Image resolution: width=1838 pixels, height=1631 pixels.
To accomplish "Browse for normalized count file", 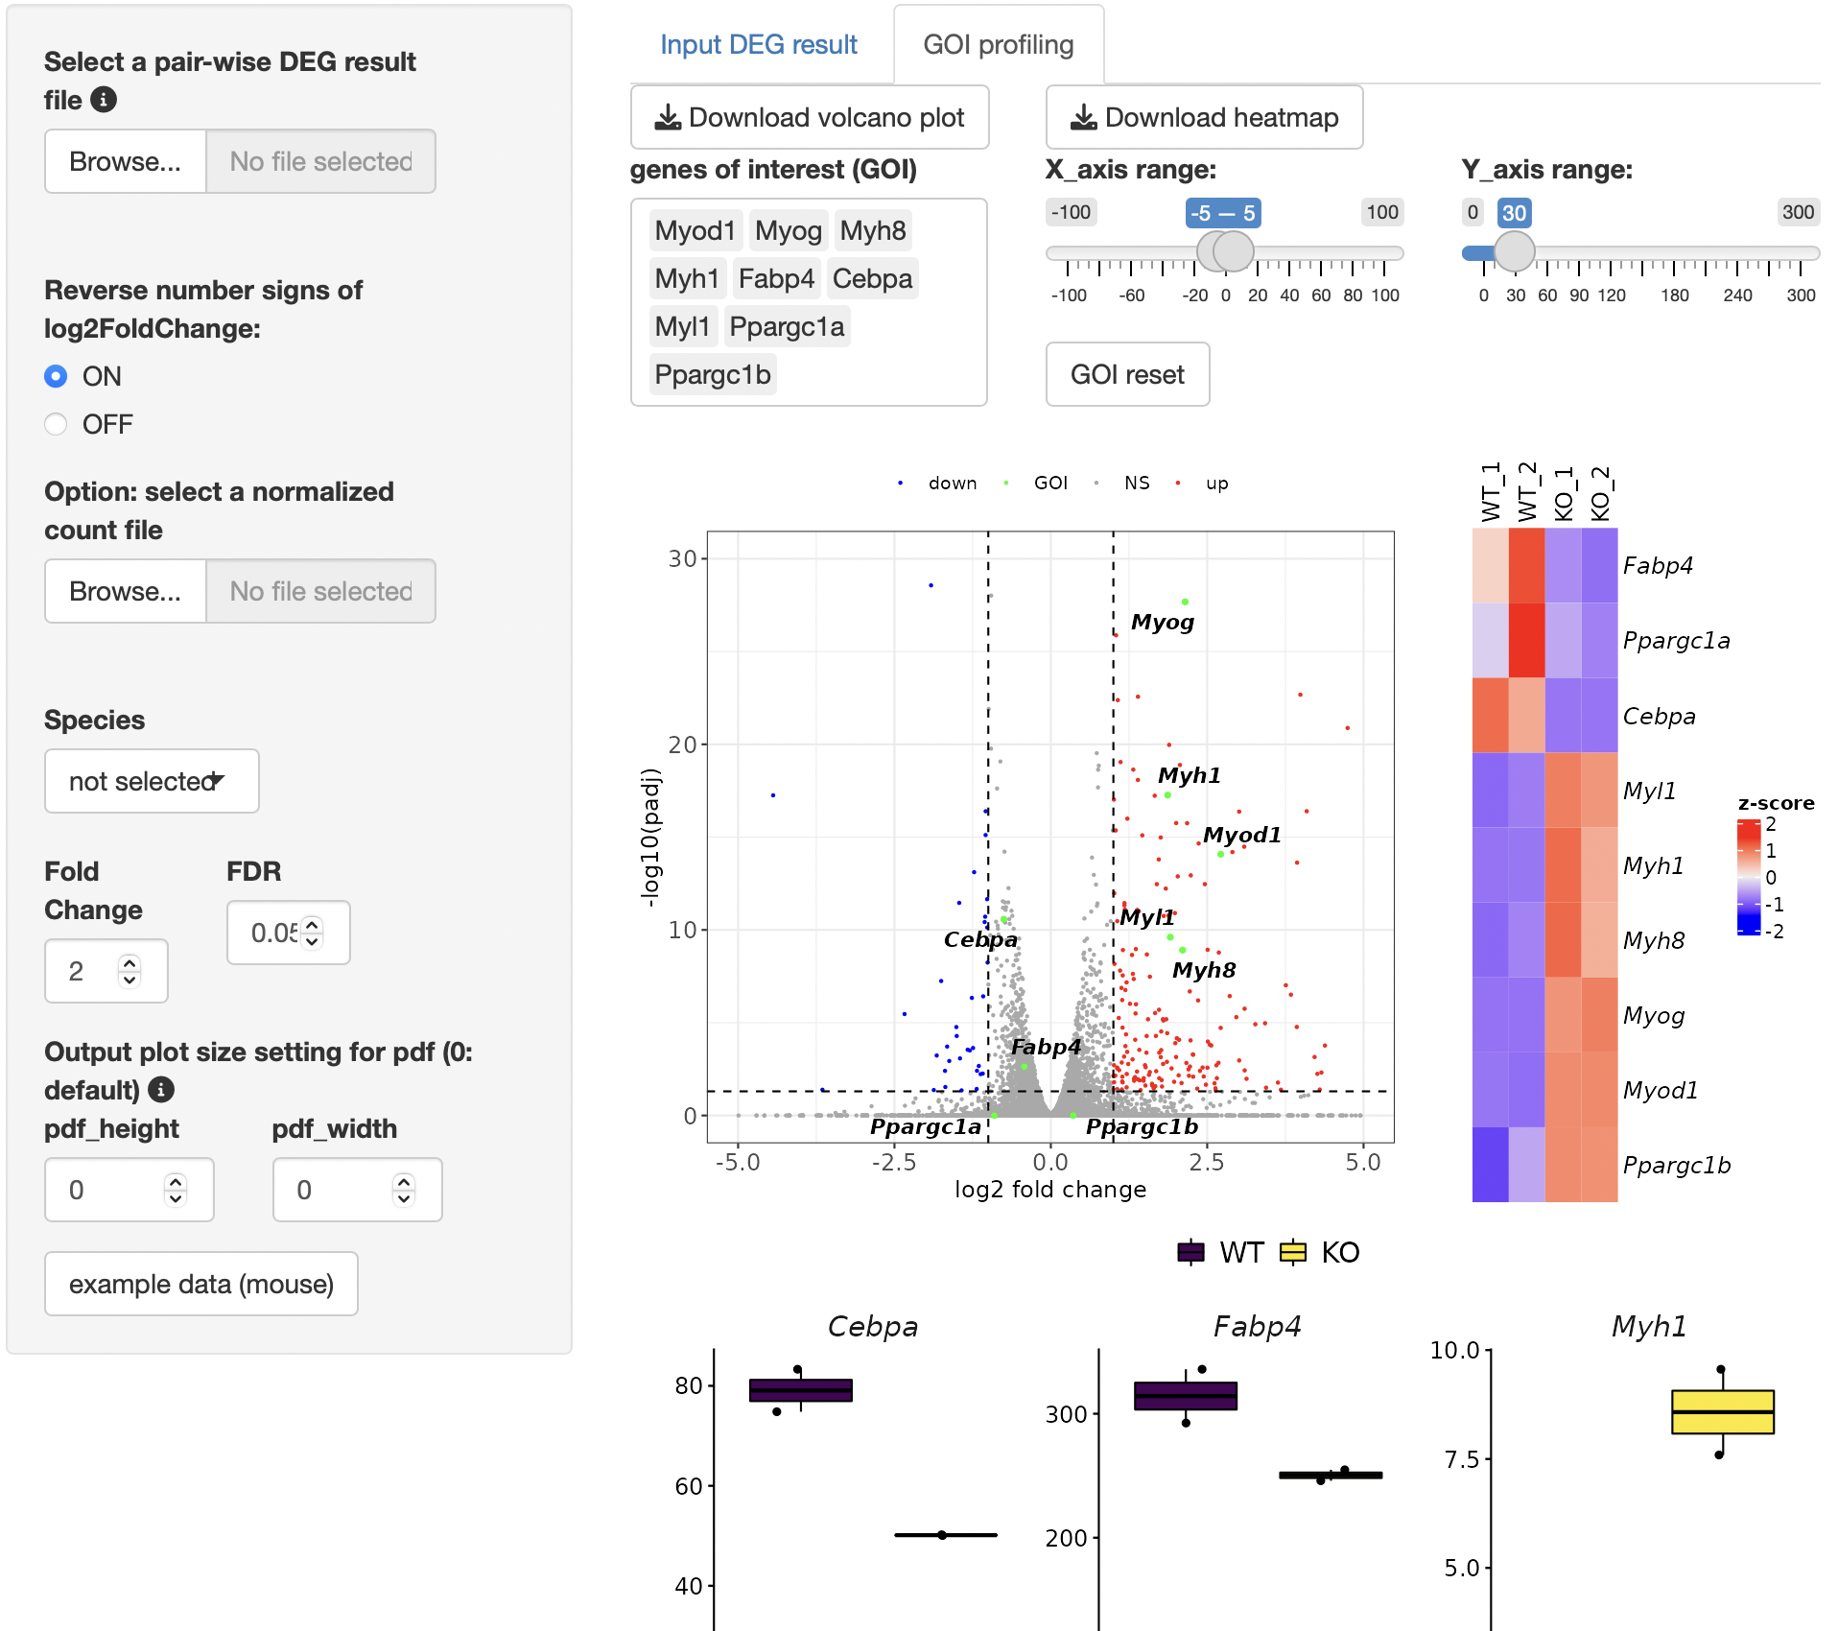I will pos(125,591).
